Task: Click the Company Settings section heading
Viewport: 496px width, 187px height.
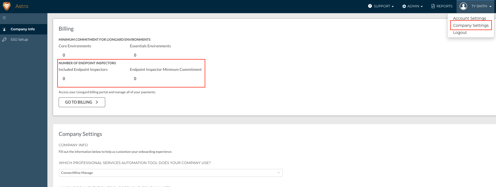Action: coord(80,134)
